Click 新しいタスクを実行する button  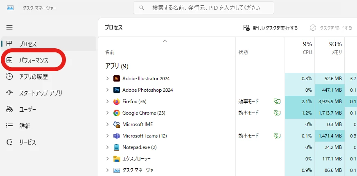(x=271, y=28)
